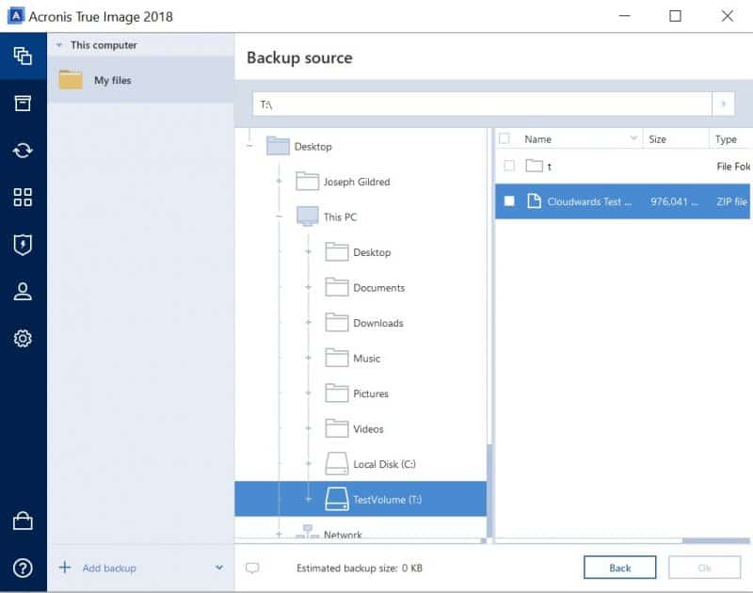Image resolution: width=753 pixels, height=593 pixels.
Task: Click the Network icon in the tree
Action: pyautogui.click(x=308, y=532)
